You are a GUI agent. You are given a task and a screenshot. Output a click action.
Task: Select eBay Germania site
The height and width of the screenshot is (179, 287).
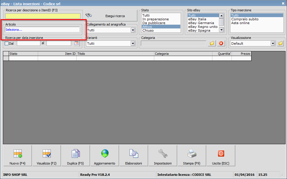click(203, 23)
